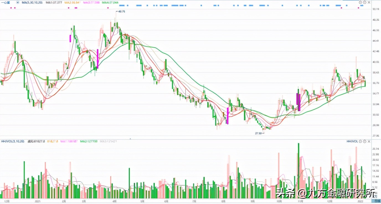
Task: Click the magenta candlestick near the August low
Action: point(228,116)
